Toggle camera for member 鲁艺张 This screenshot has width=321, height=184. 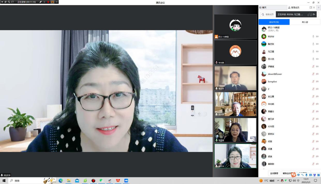(x=317, y=44)
